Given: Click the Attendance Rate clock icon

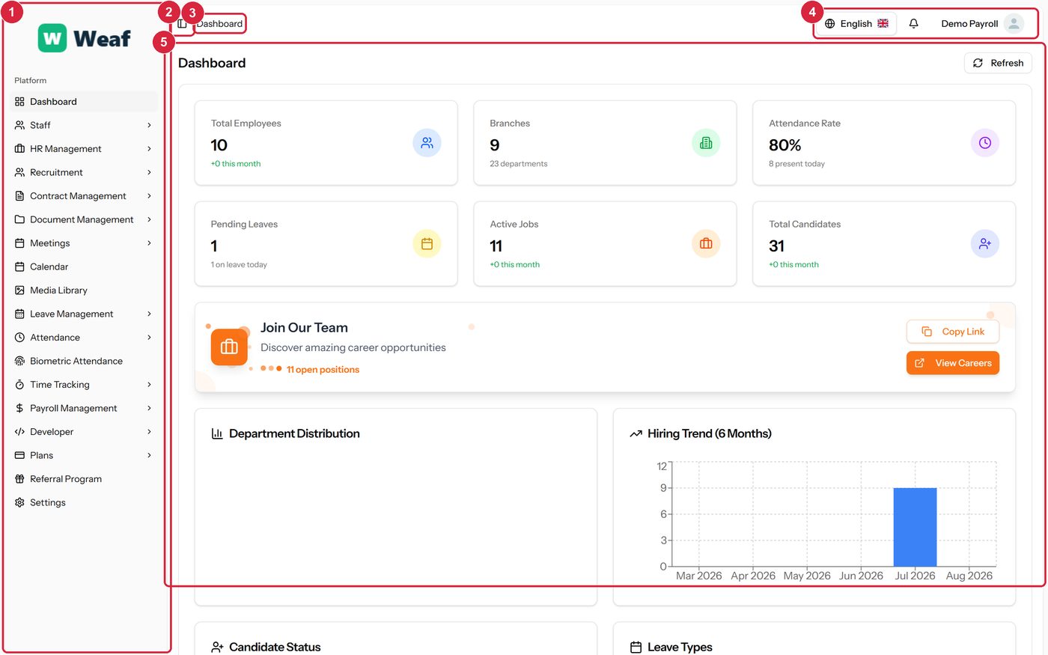Looking at the screenshot, I should [985, 143].
